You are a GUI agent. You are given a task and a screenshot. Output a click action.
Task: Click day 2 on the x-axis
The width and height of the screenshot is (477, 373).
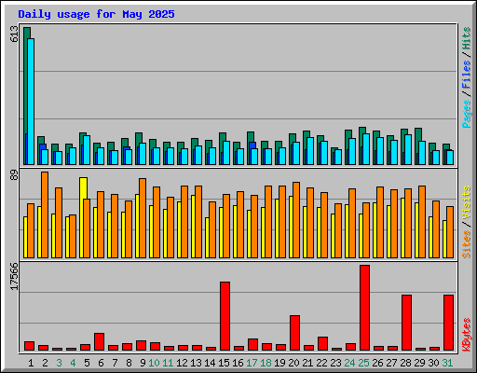pyautogui.click(x=45, y=363)
